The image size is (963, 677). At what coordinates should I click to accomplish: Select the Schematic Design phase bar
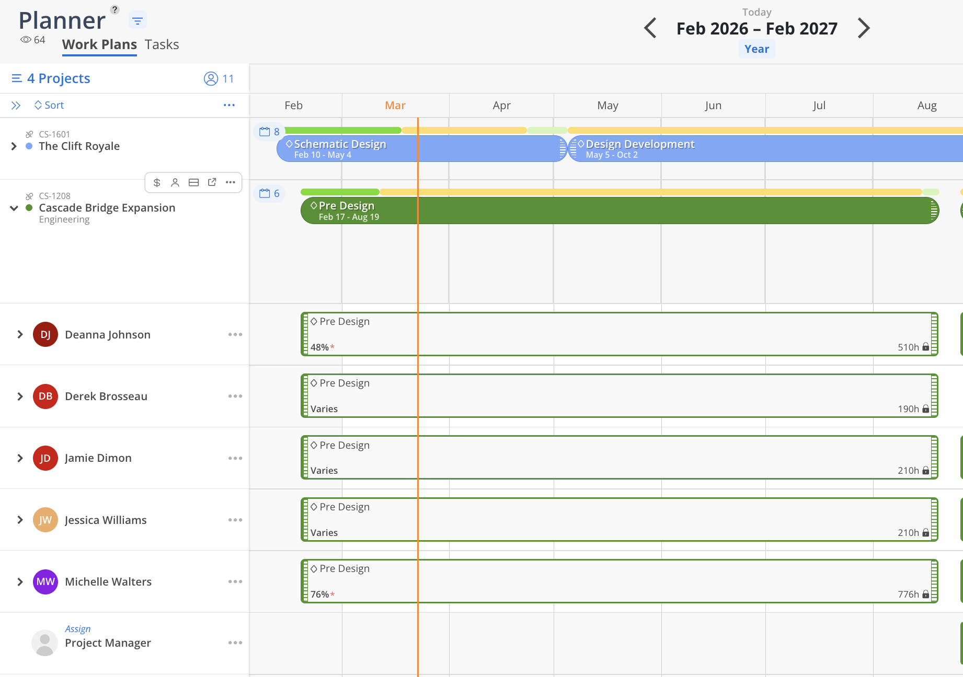[x=422, y=149]
